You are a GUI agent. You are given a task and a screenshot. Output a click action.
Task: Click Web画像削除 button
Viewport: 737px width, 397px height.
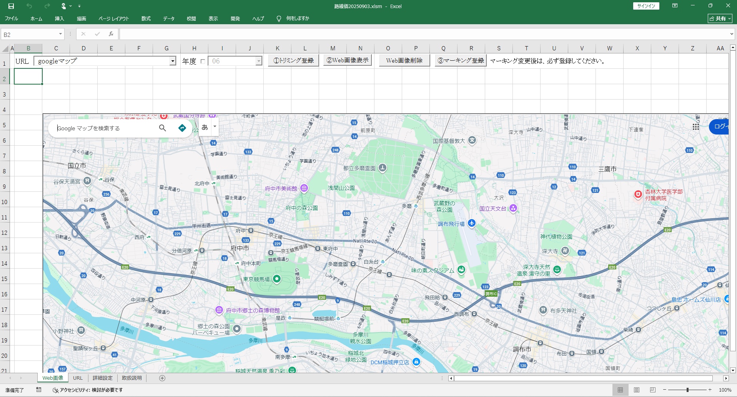(x=404, y=61)
